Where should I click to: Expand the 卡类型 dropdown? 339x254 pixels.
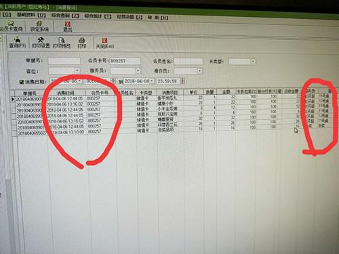click(253, 62)
